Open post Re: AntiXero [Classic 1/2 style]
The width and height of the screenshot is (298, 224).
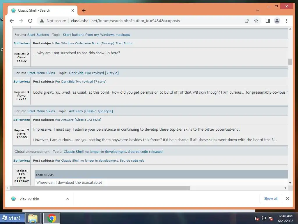[78, 120]
